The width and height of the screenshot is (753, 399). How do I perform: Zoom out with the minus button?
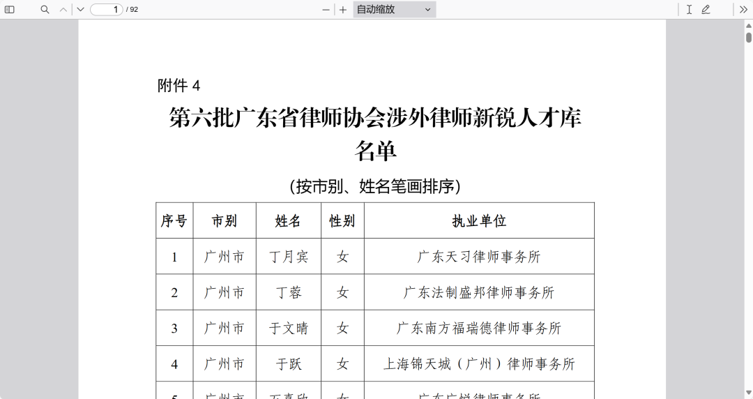coord(326,10)
